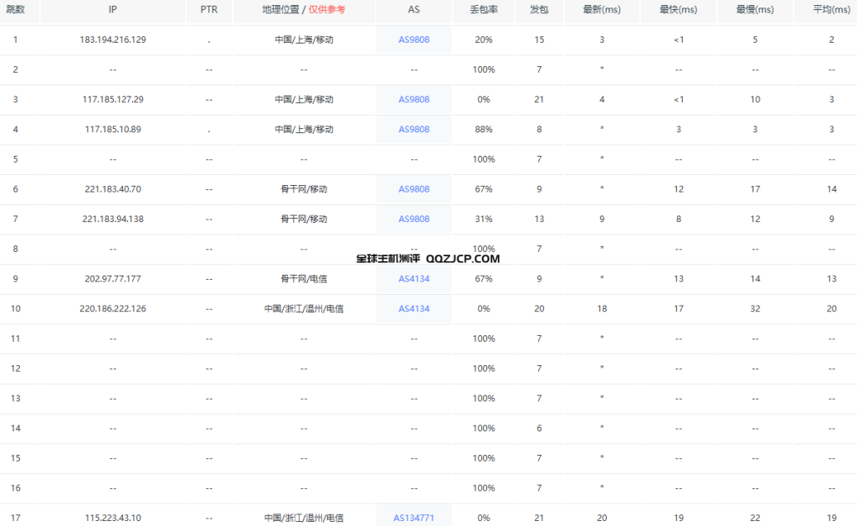Screen dimensions: 857x526
Task: Sort by the 平均(ms) column header
Action: [831, 12]
